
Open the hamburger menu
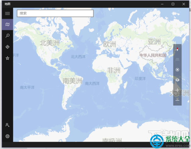tap(7, 13)
